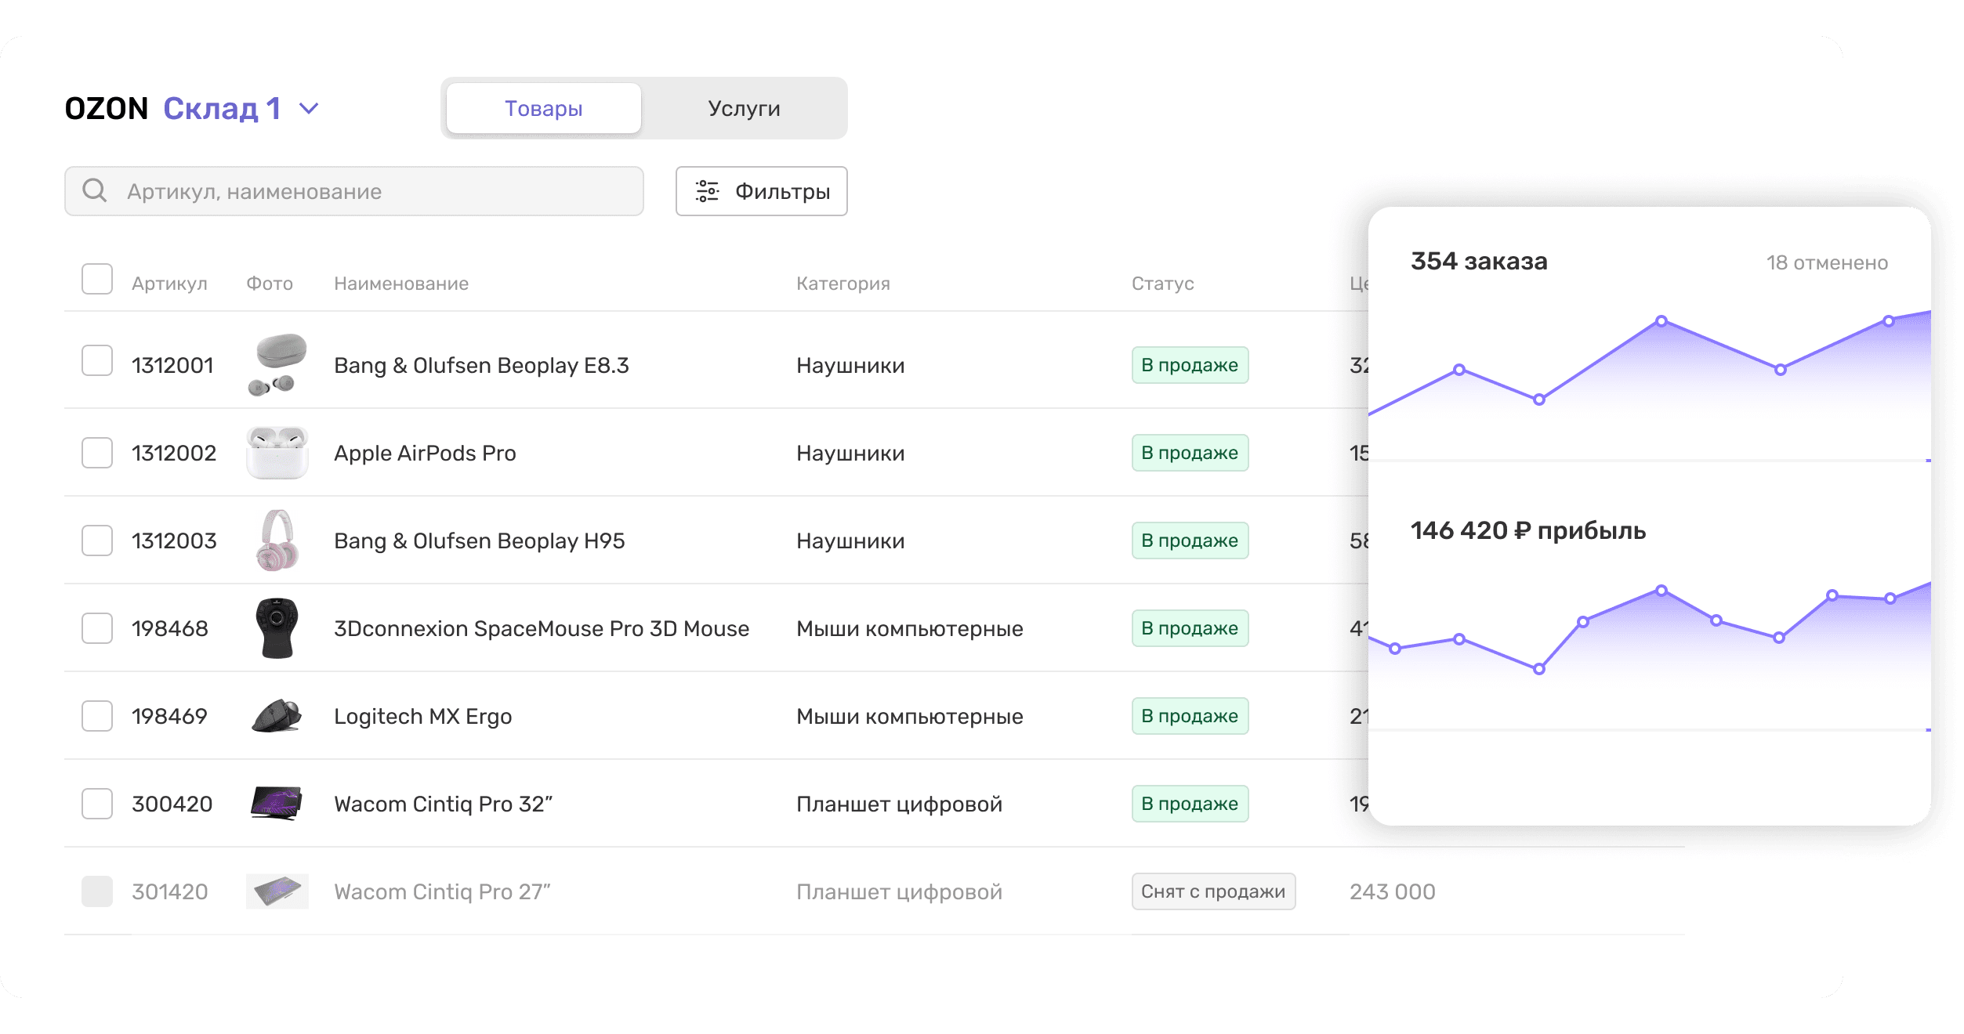This screenshot has height=1034, width=1964.
Task: Check the box for article 1312001
Action: pos(97,361)
